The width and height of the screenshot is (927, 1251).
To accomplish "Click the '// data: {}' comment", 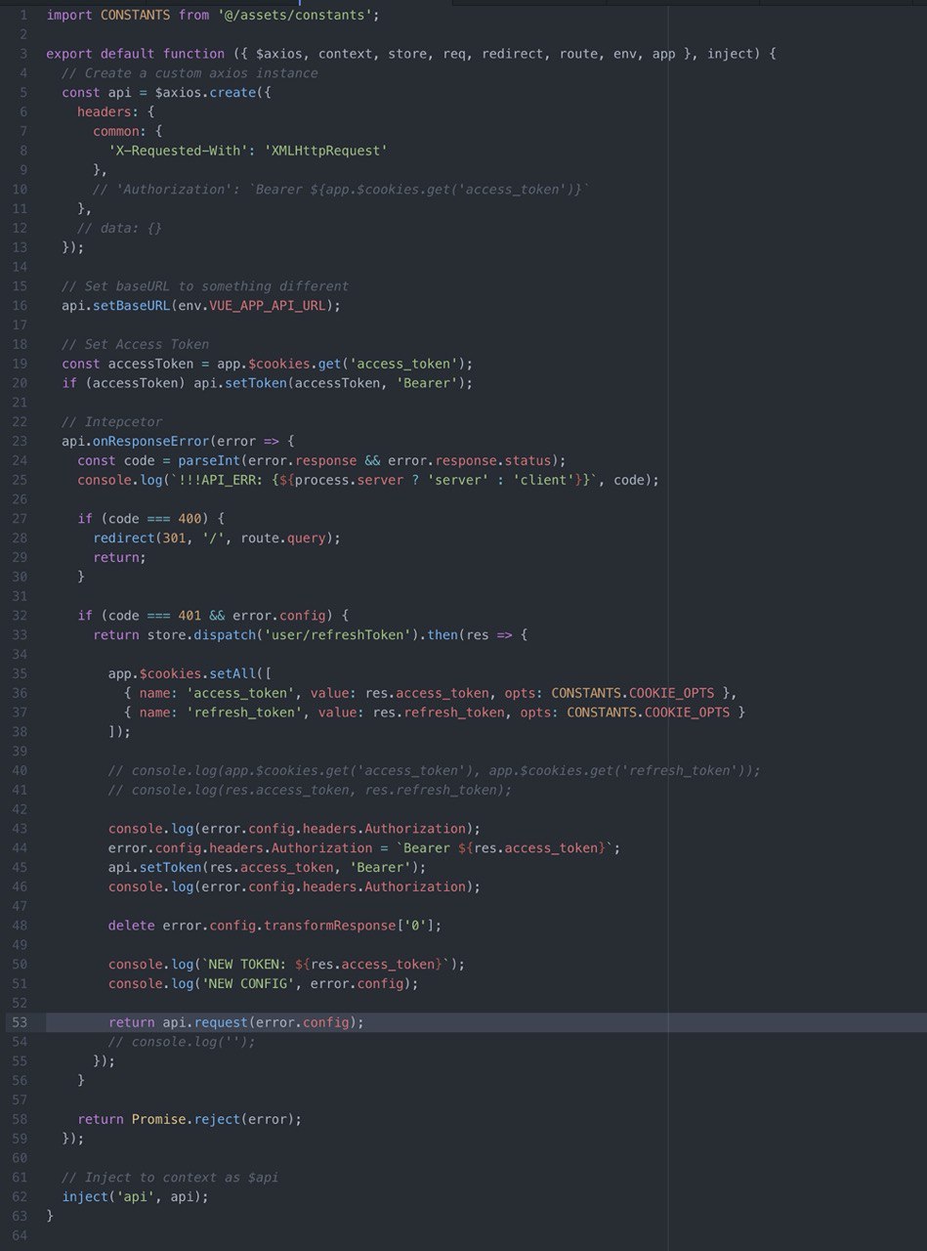I will coord(119,228).
